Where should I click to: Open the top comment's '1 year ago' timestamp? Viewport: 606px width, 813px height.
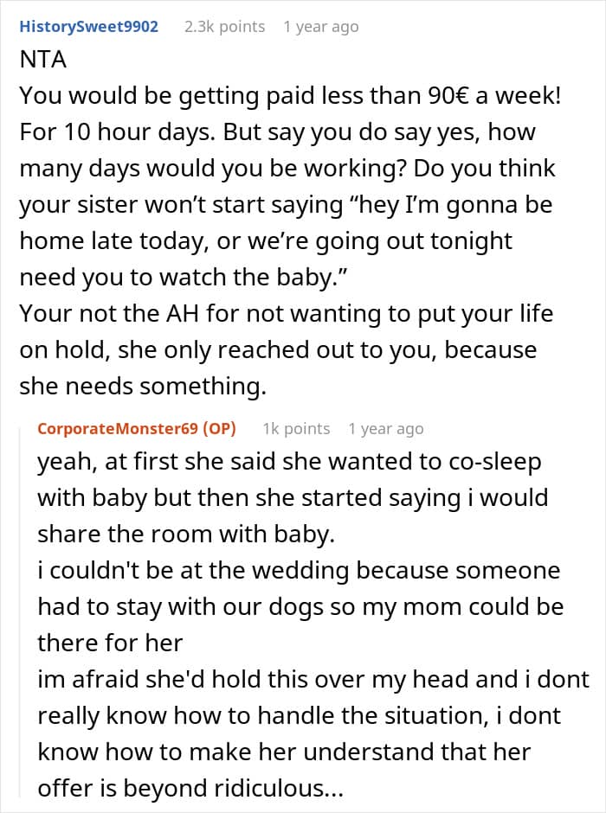(321, 27)
